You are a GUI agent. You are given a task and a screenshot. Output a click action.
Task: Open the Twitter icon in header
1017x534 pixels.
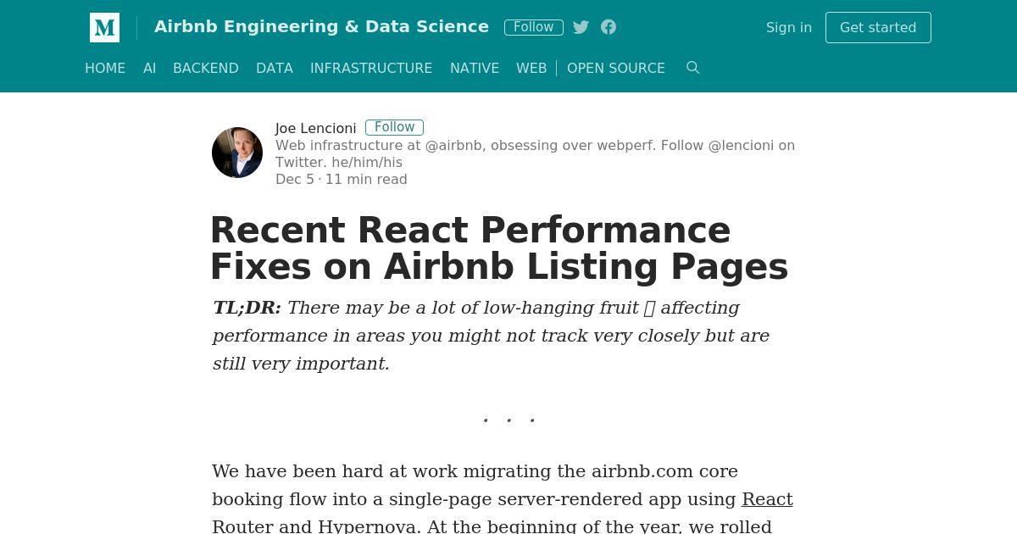point(581,27)
